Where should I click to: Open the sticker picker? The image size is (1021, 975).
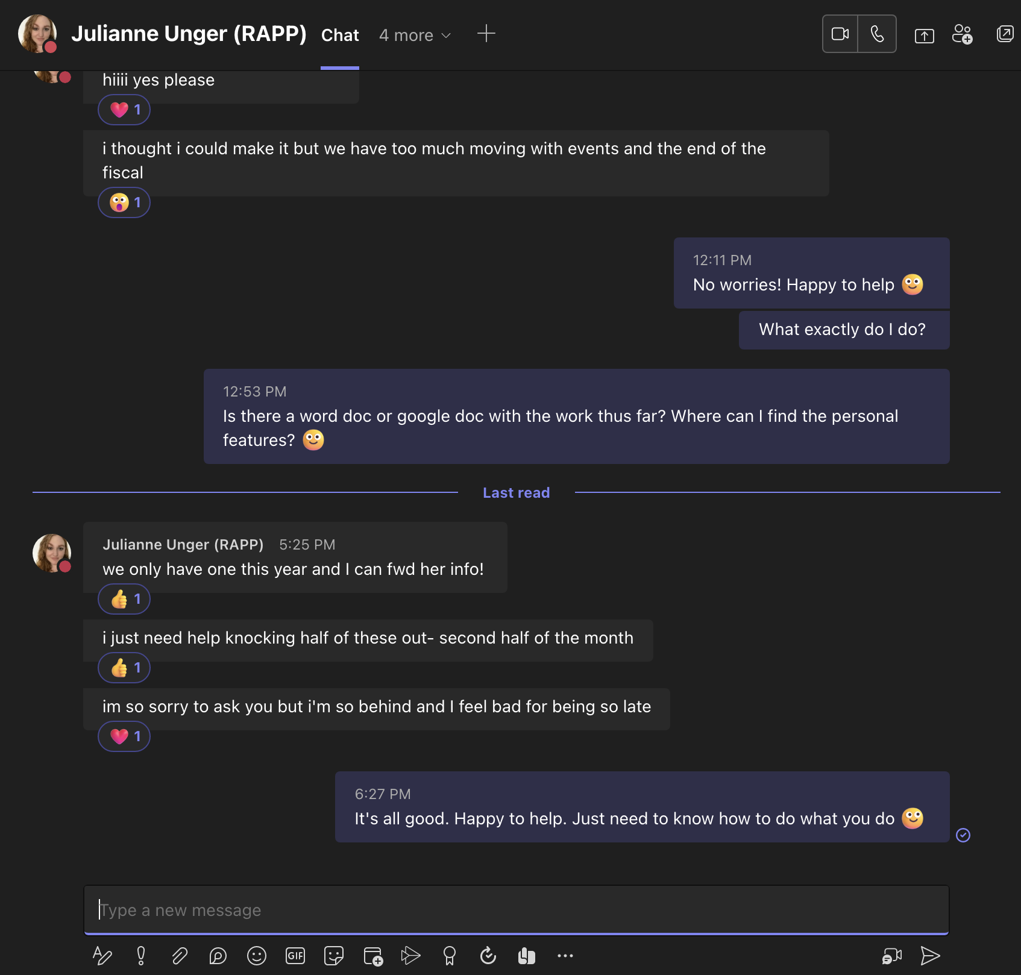[x=333, y=956]
